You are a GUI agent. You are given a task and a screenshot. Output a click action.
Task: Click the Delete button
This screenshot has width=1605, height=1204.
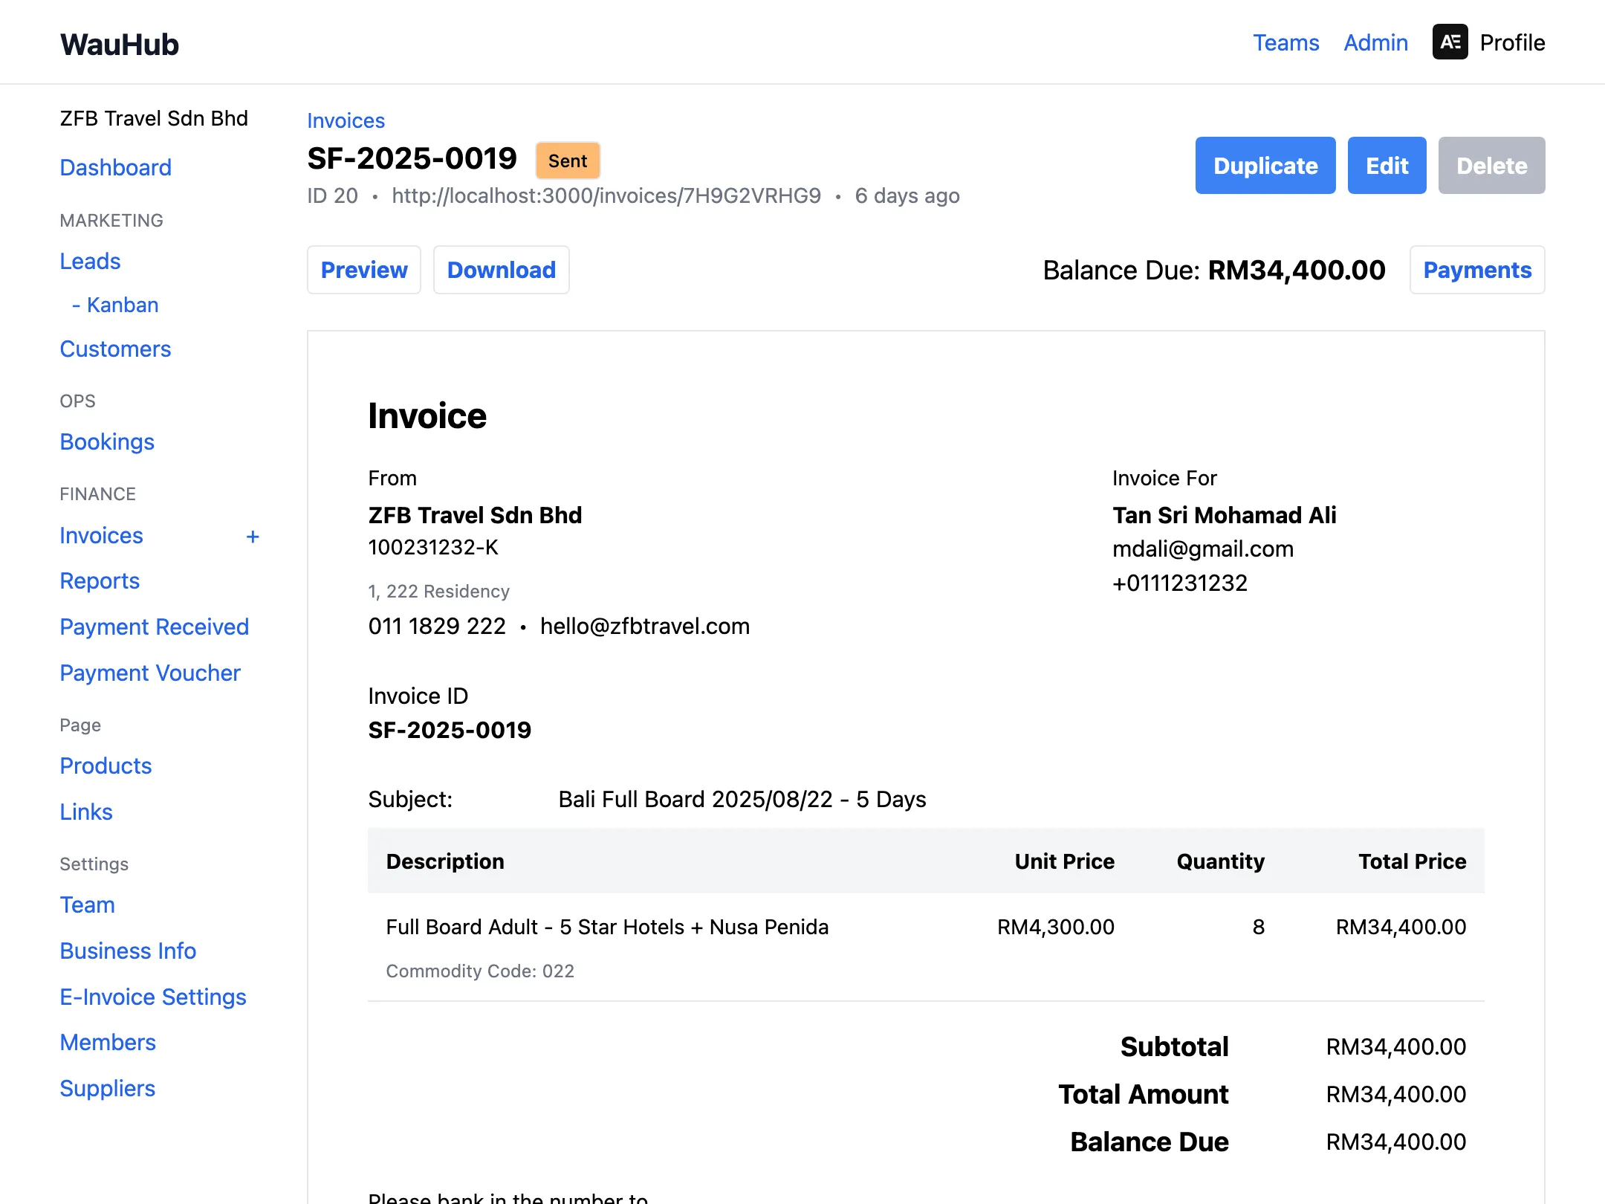1491,165
